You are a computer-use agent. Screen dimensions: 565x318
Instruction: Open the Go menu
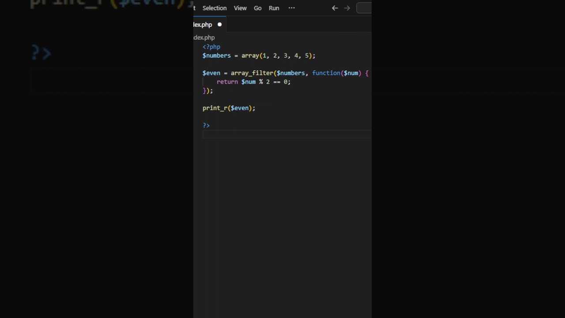point(258,8)
